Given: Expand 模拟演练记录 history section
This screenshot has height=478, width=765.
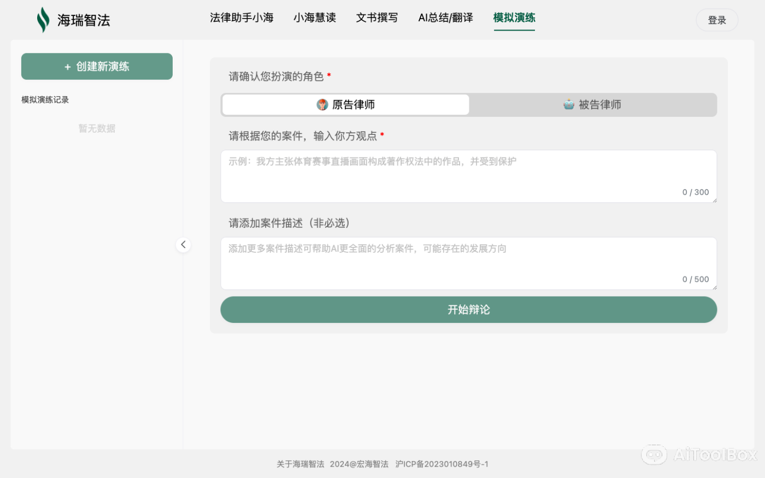Looking at the screenshot, I should (45, 99).
